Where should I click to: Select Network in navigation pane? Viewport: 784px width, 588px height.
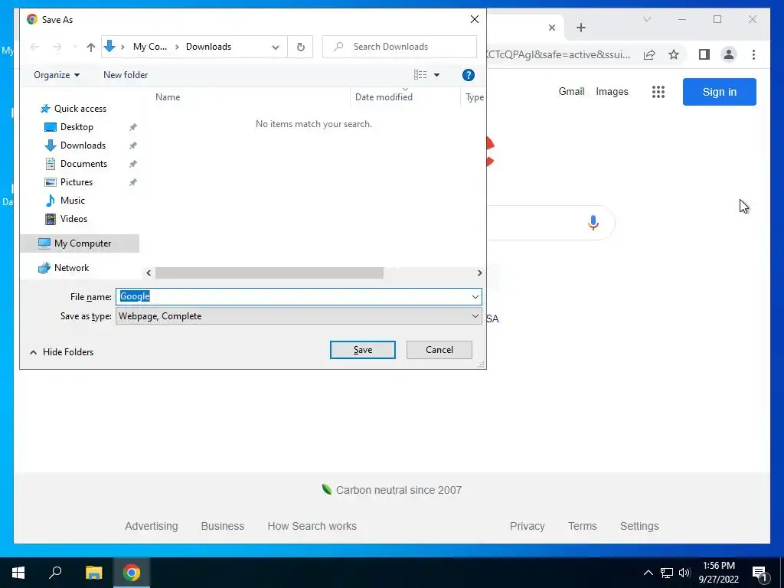71,268
